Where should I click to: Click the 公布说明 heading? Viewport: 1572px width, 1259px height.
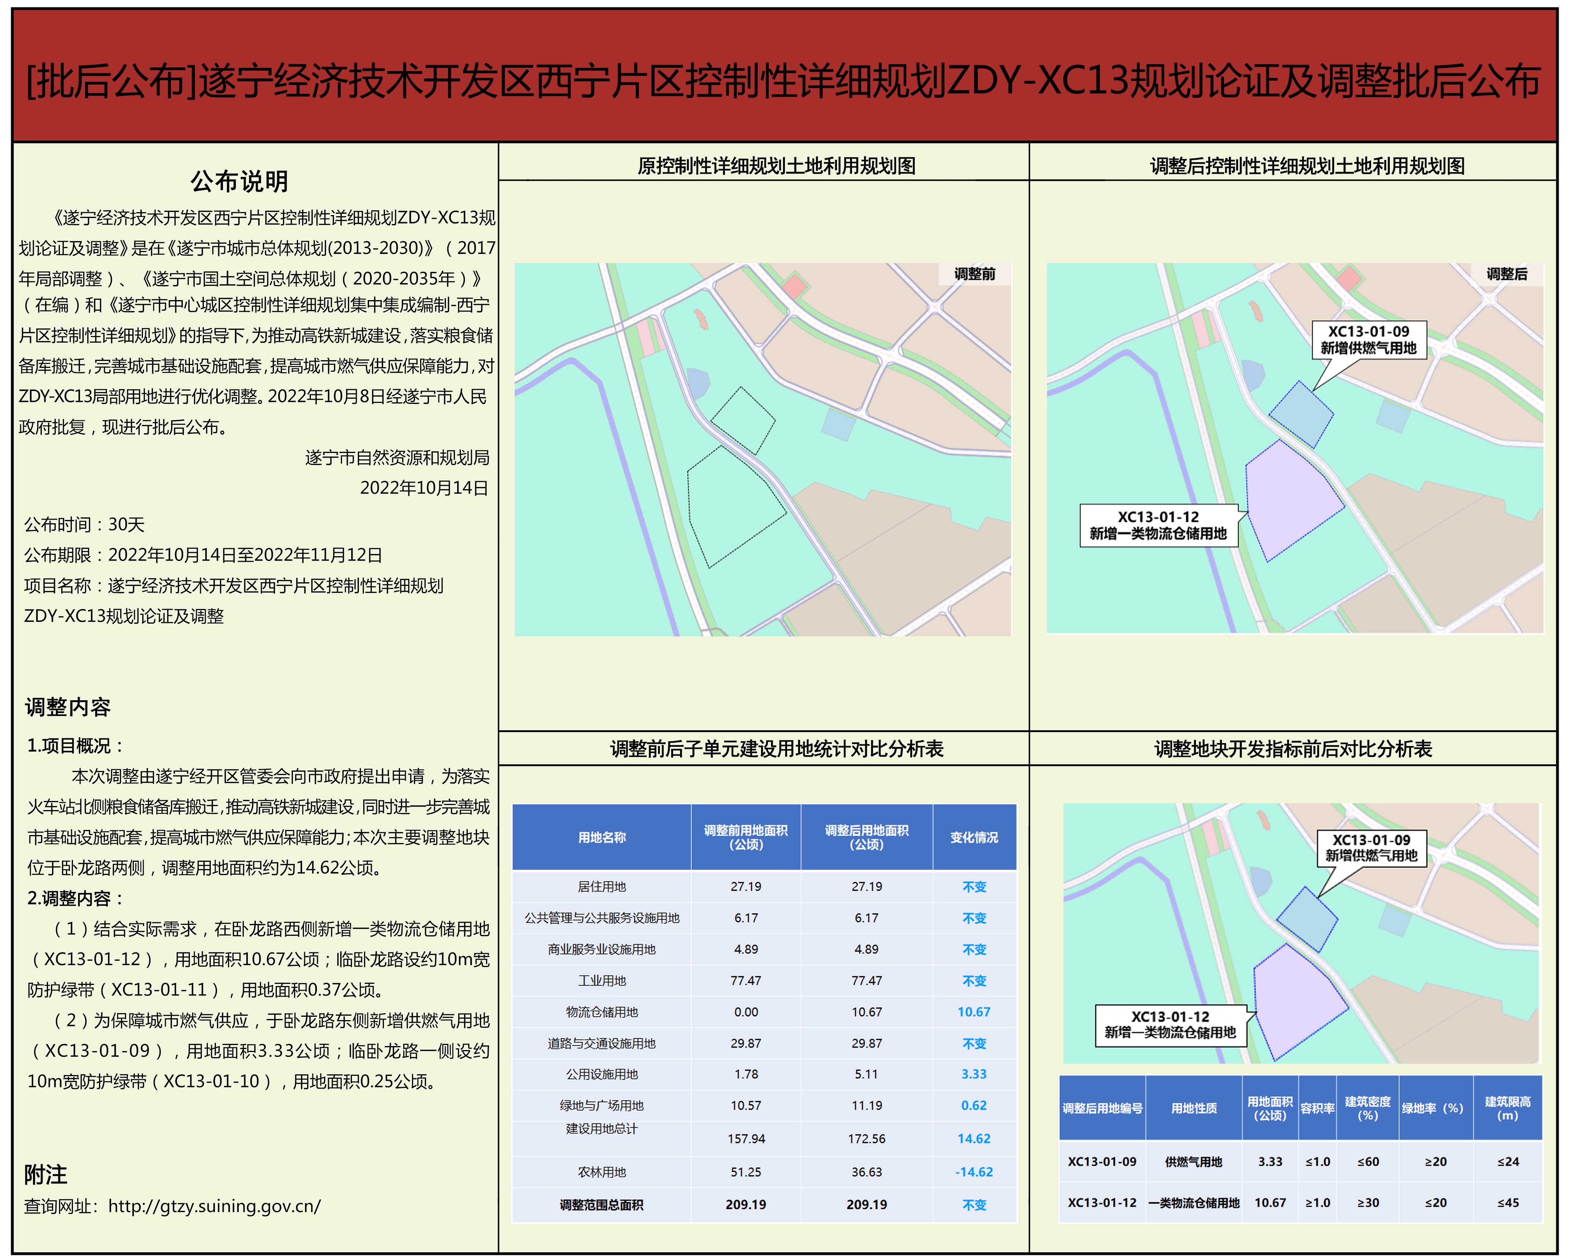[239, 181]
